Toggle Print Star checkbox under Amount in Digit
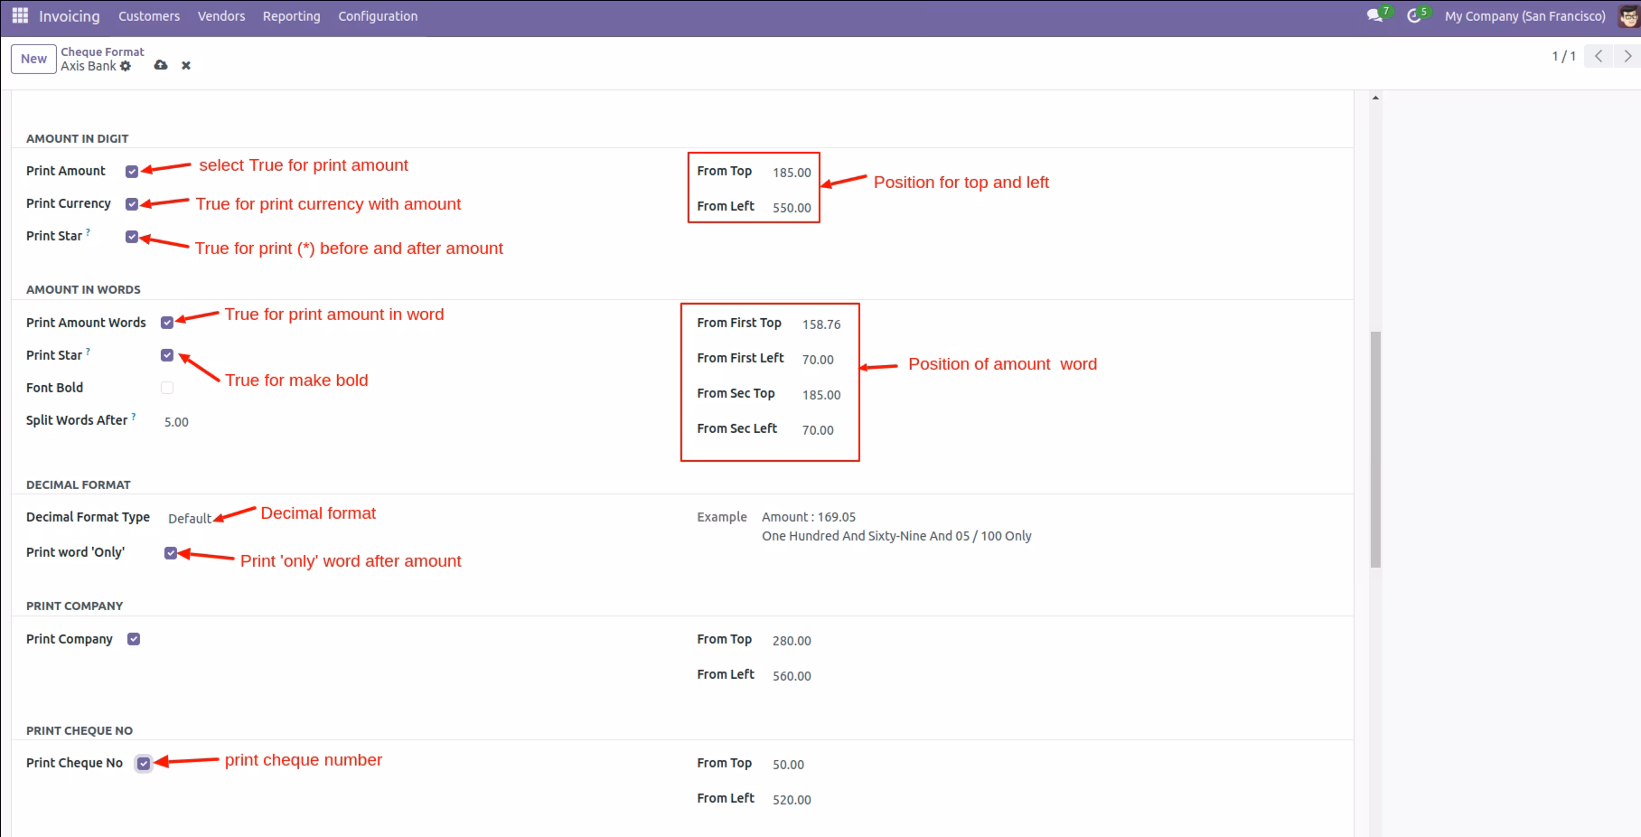Screen dimensions: 1641x837 [x=132, y=237]
